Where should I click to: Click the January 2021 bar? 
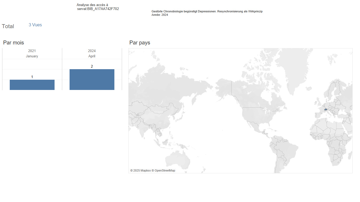point(32,85)
